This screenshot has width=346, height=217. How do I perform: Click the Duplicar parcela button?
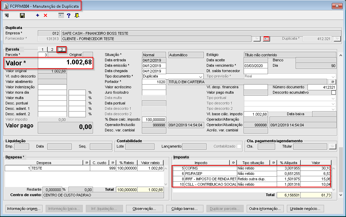tap(225, 209)
